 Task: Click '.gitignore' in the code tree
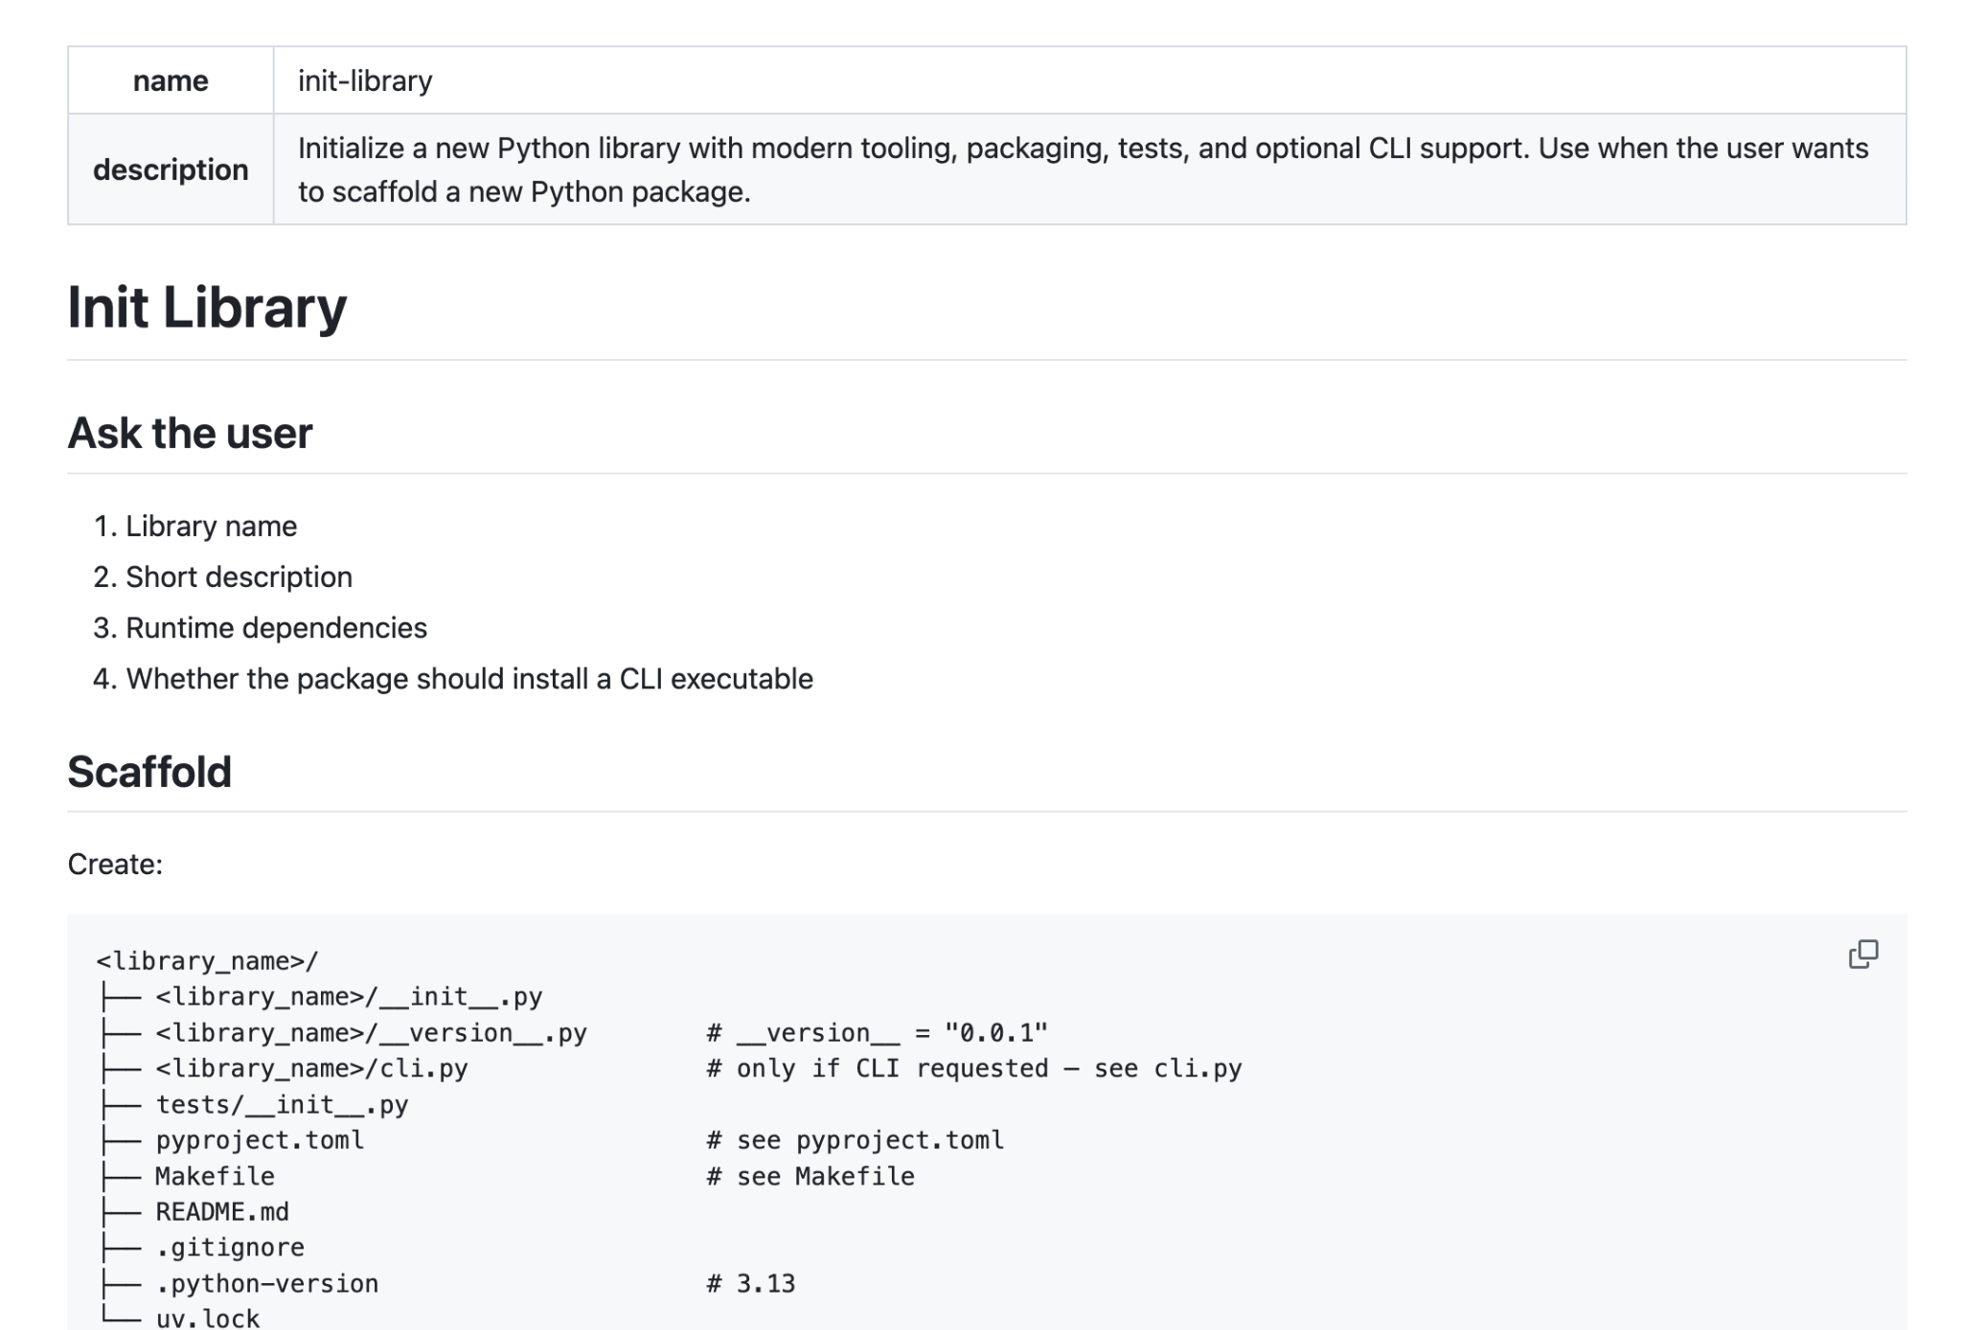[230, 1247]
